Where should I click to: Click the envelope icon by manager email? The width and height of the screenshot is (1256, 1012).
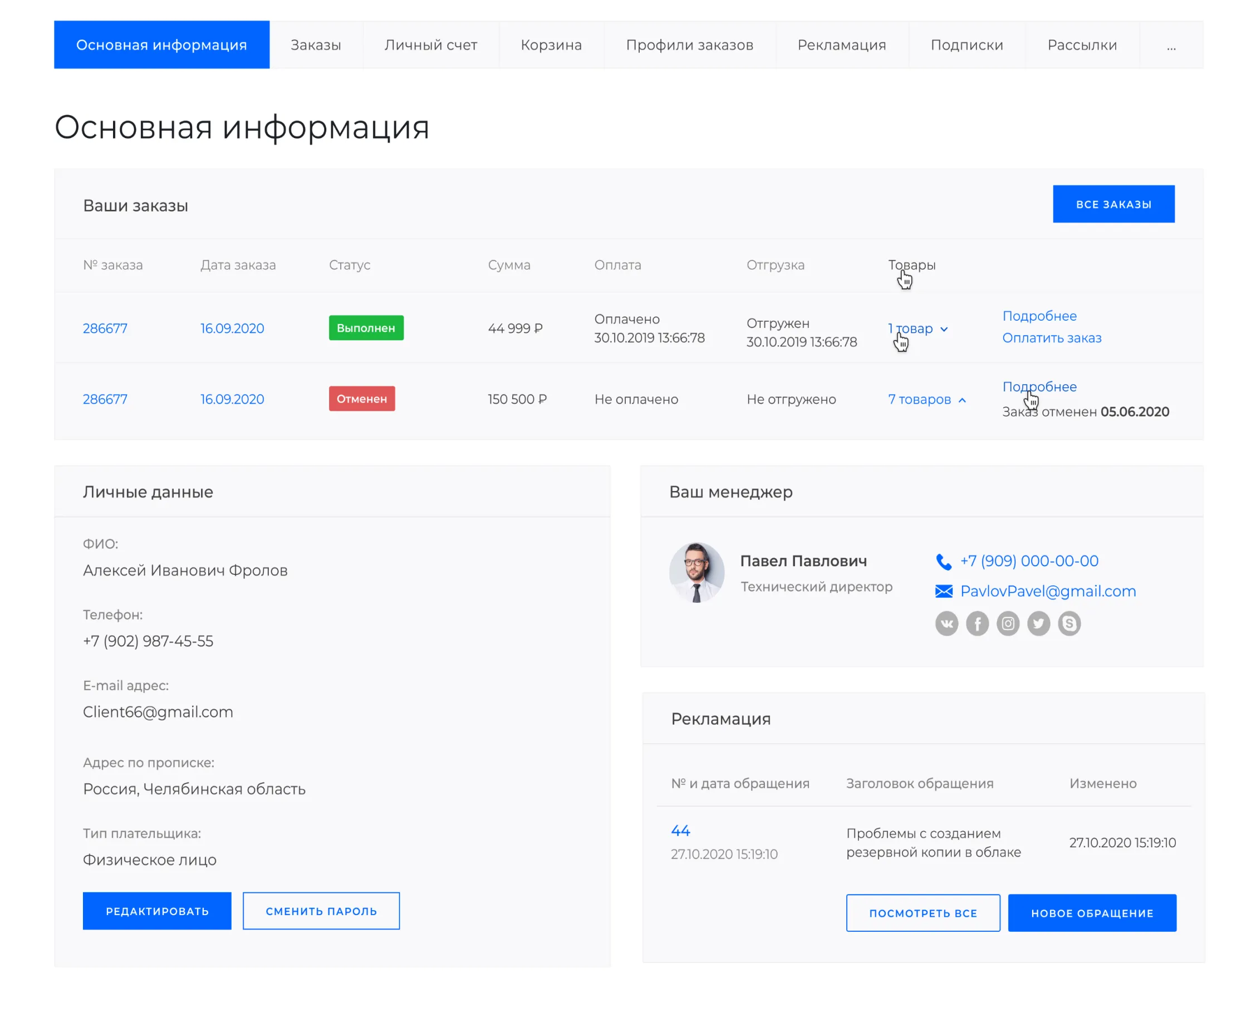pos(943,591)
